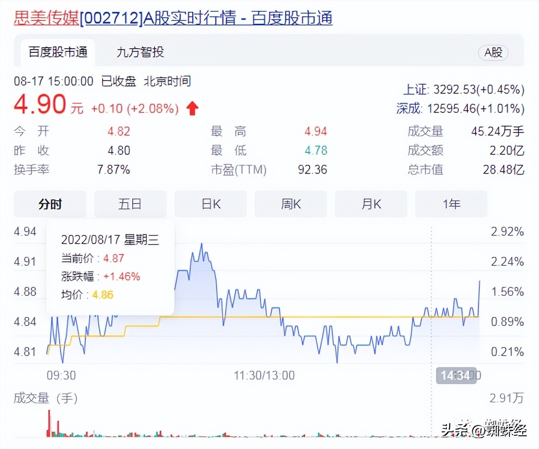Open the 日K daily candlestick chart
This screenshot has width=539, height=449.
tap(210, 204)
